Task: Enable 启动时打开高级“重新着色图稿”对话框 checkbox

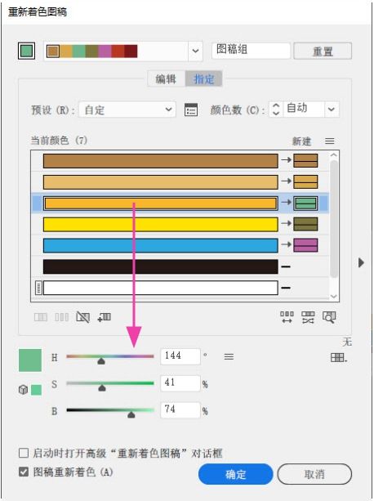Action: 24,453
